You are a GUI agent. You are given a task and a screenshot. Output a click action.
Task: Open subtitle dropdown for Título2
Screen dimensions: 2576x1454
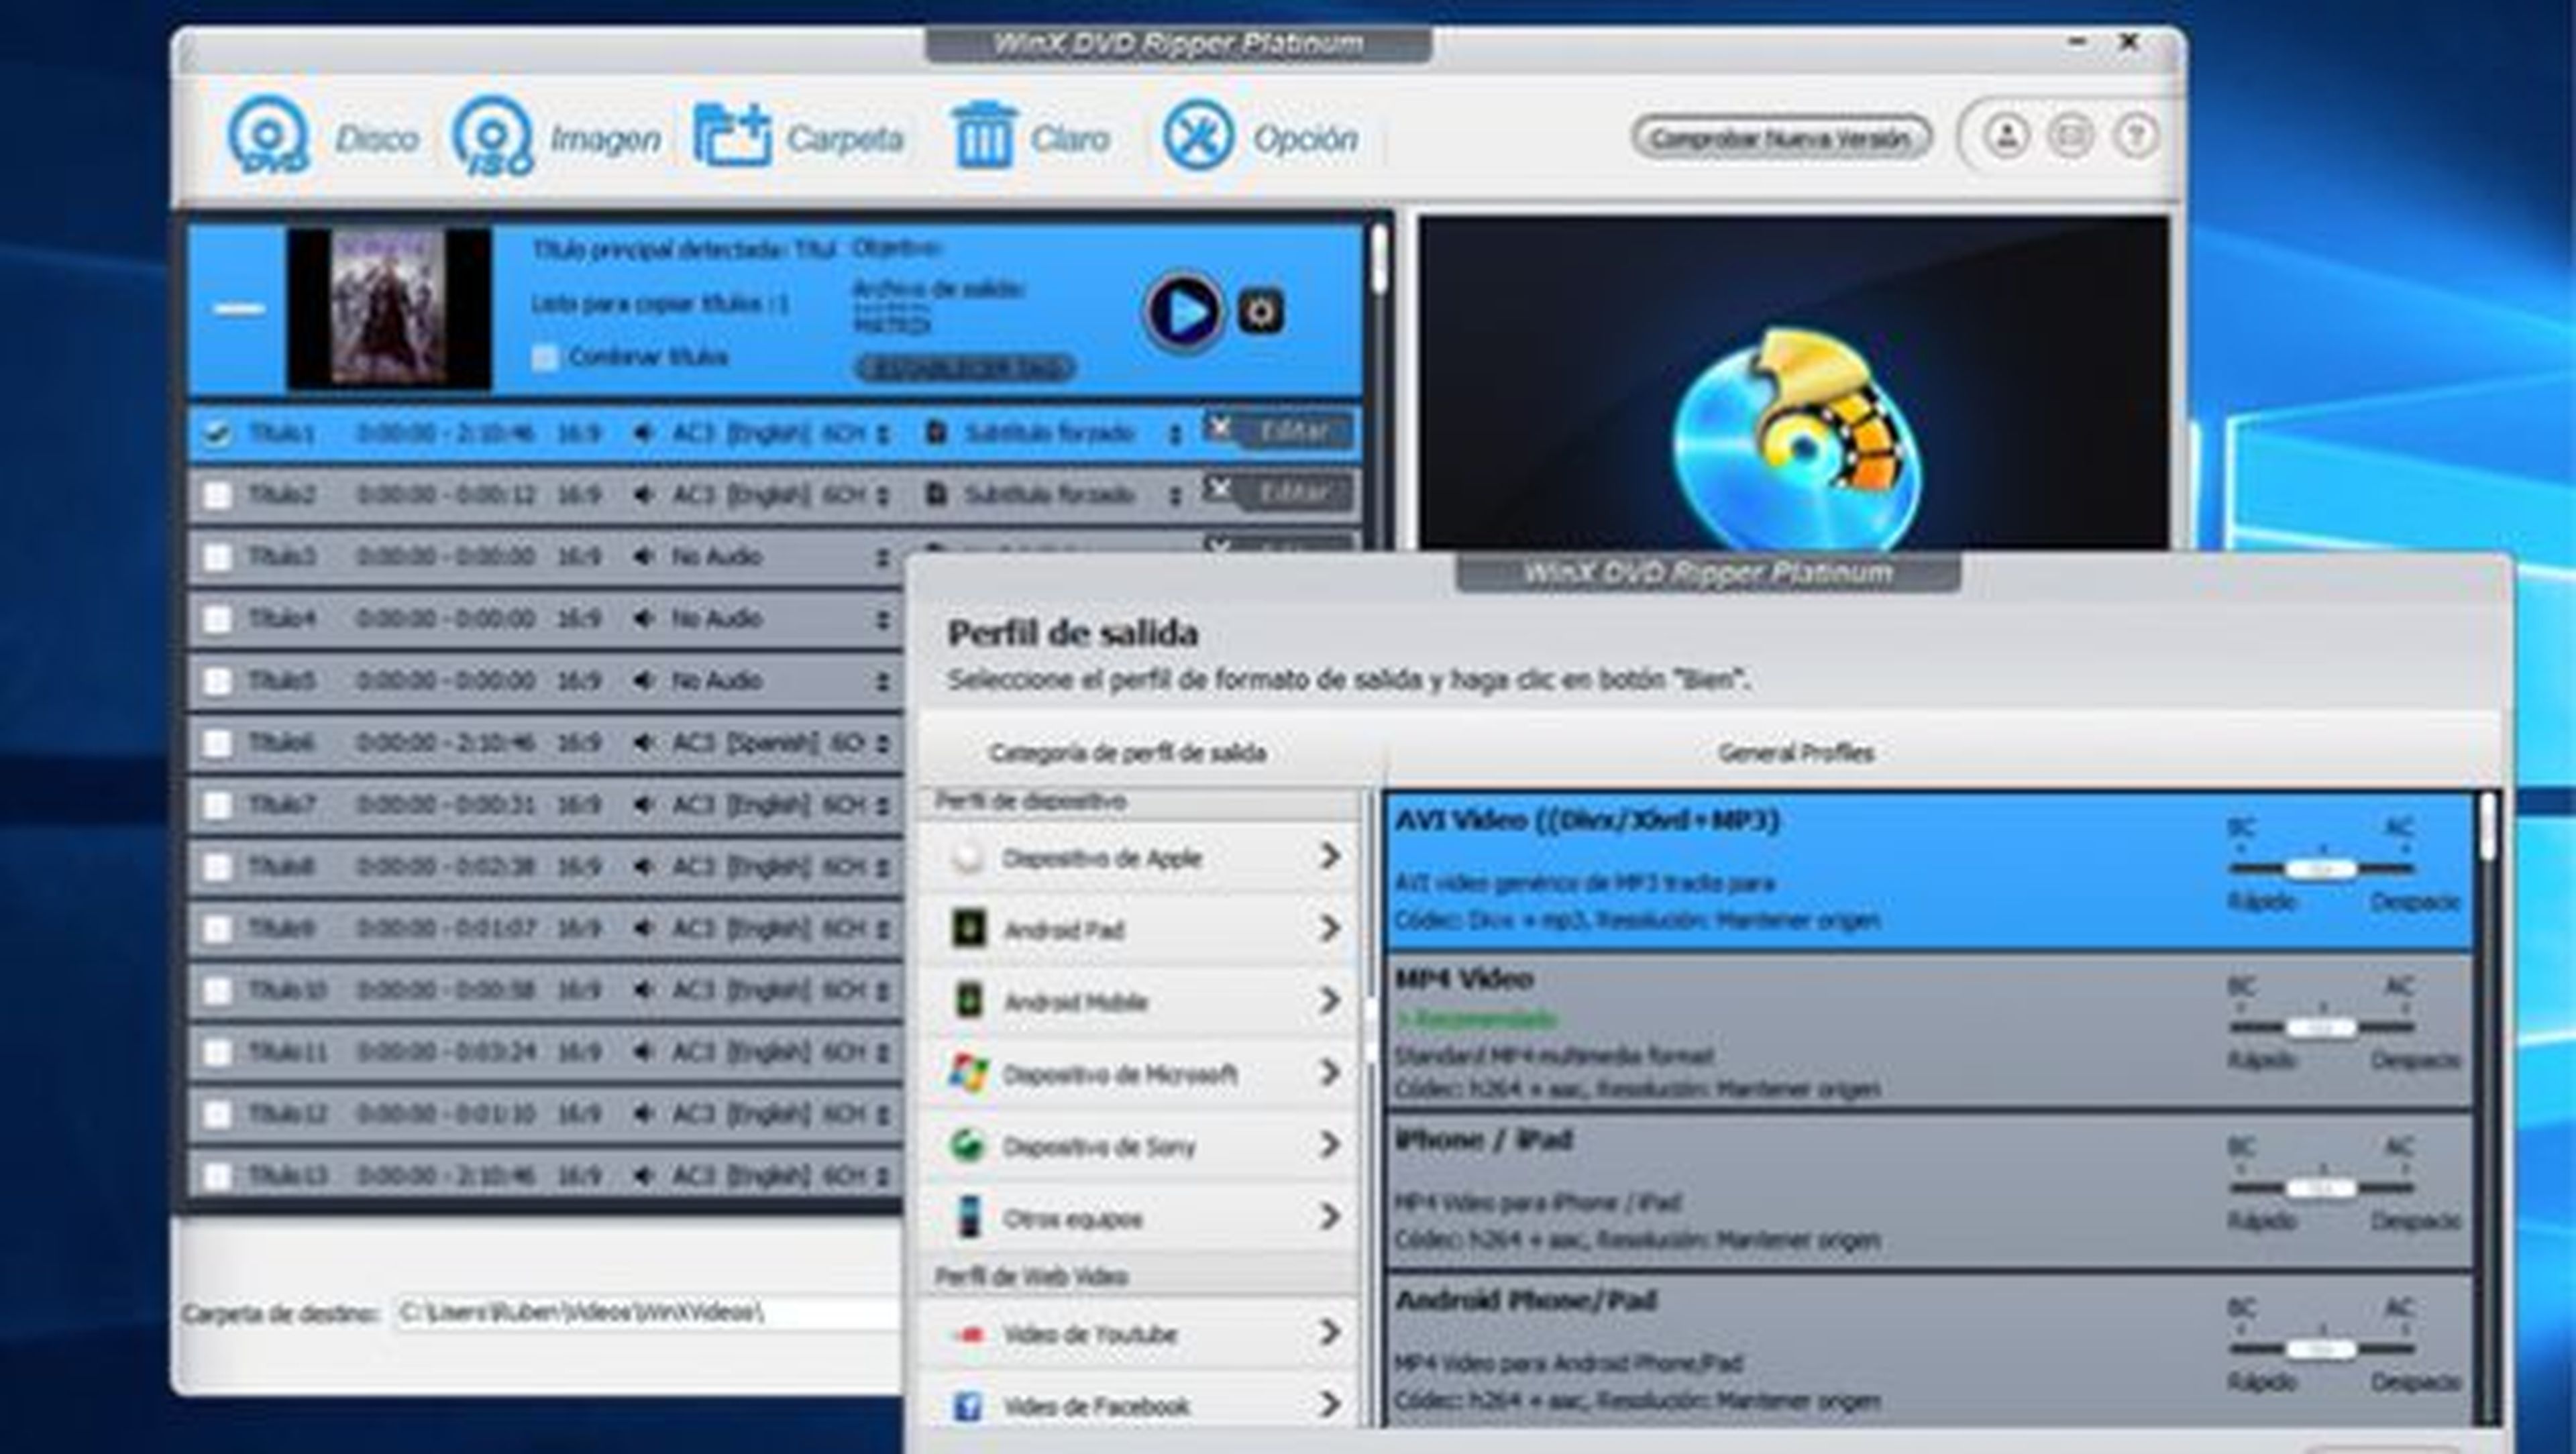pyautogui.click(x=1175, y=496)
